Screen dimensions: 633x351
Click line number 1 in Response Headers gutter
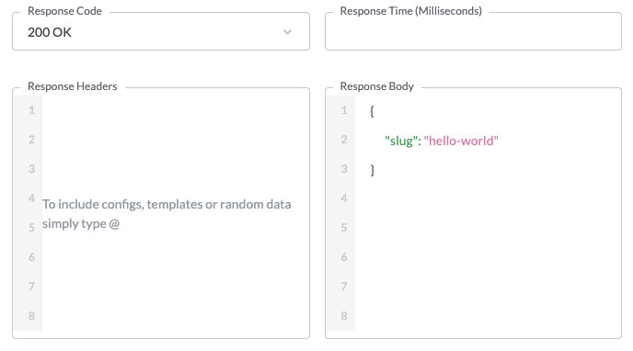tap(31, 110)
